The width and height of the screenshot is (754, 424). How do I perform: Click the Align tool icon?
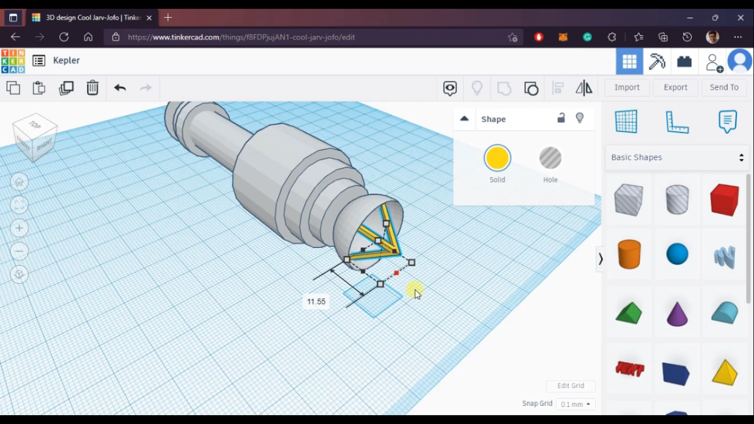click(558, 88)
